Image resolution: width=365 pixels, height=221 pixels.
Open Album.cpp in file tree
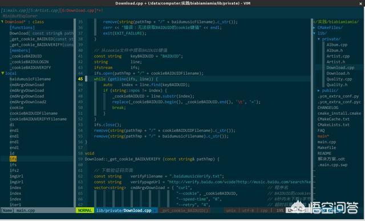click(x=337, y=45)
